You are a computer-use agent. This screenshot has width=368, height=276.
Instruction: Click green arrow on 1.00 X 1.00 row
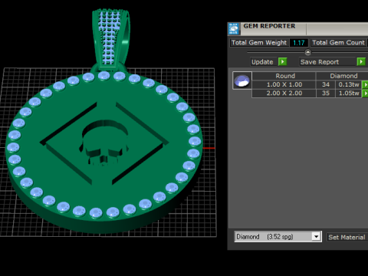click(x=365, y=84)
